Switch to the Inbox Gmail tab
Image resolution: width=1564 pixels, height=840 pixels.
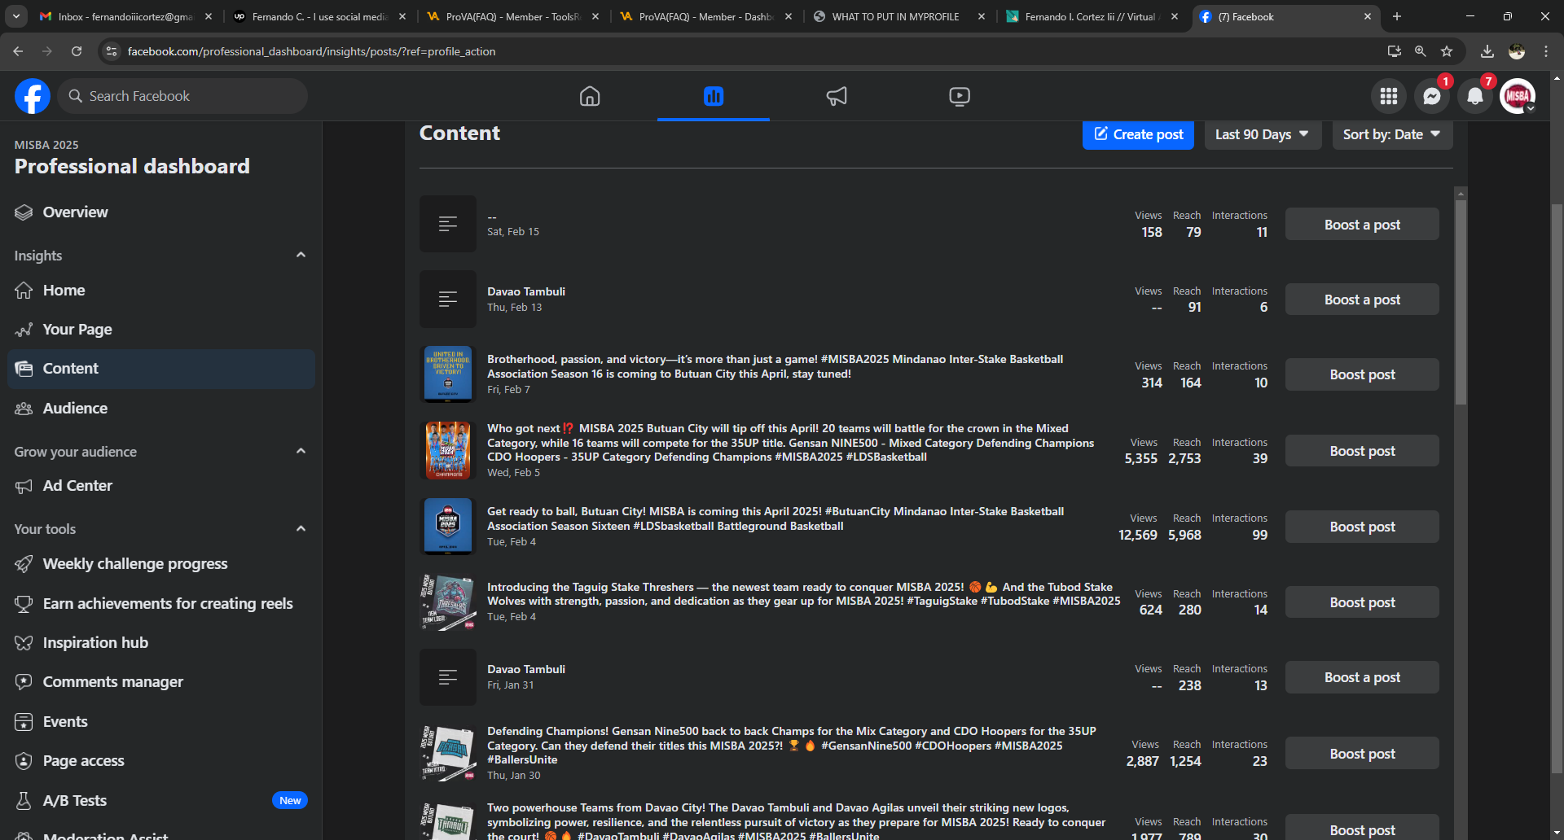[125, 16]
